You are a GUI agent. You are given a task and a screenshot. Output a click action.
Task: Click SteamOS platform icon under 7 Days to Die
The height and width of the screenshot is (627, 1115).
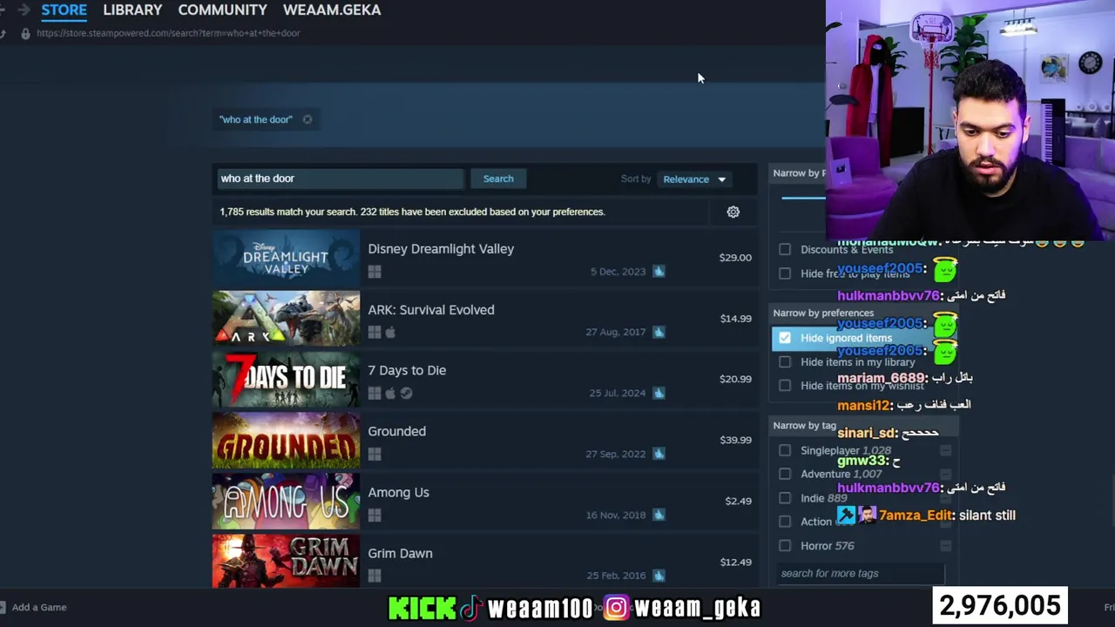[406, 394]
